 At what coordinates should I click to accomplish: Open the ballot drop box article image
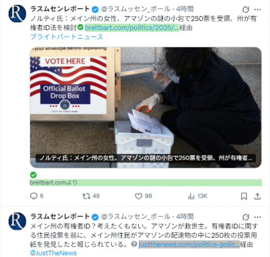coord(146,107)
